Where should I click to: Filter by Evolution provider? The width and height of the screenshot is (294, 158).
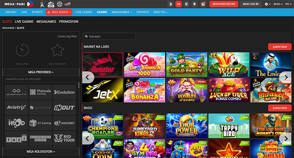coord(64,92)
